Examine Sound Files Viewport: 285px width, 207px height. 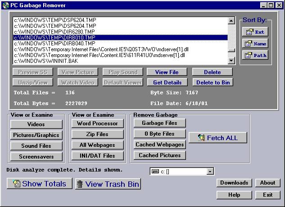click(x=36, y=146)
